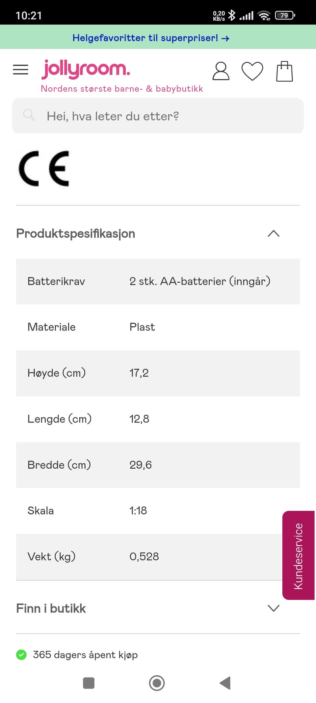Open the Kundeservice side tab
316x703 pixels.
[x=298, y=555]
